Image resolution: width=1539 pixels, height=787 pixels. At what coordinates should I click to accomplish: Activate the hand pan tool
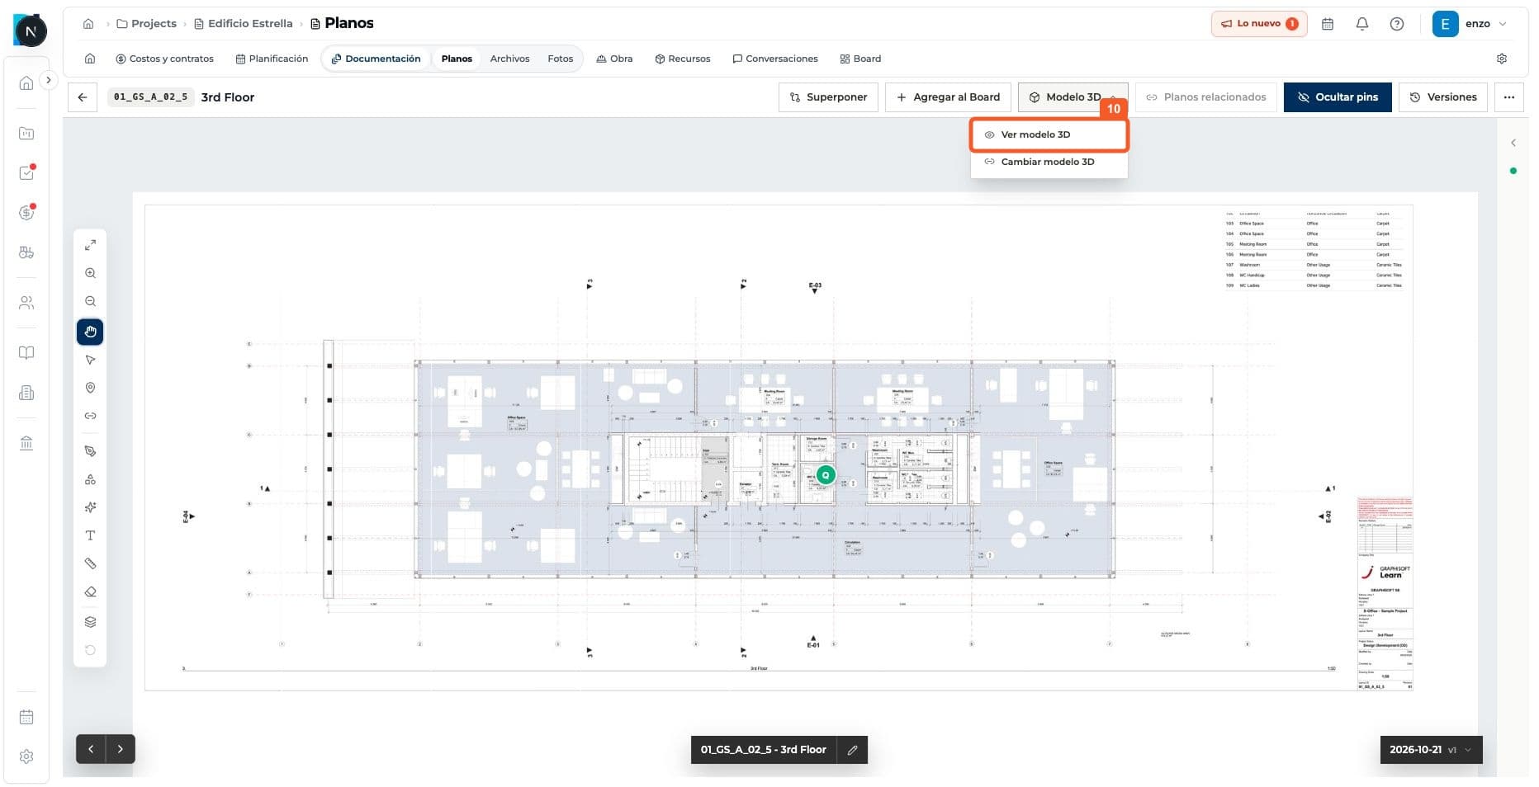tap(90, 332)
